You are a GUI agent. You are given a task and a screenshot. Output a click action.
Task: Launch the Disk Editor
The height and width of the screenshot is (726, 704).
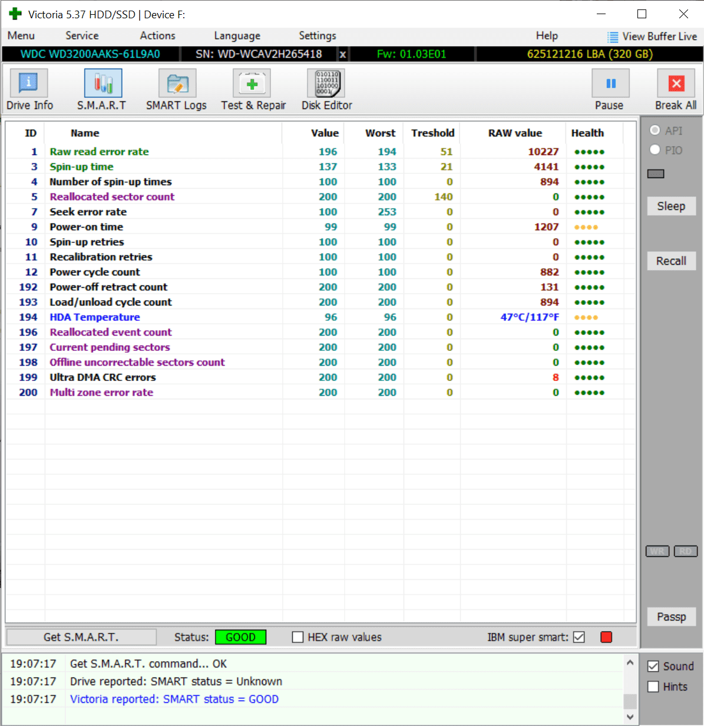[x=326, y=83]
